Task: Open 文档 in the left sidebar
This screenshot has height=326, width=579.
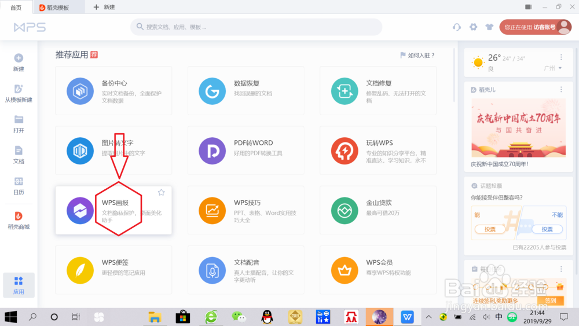Action: click(19, 155)
